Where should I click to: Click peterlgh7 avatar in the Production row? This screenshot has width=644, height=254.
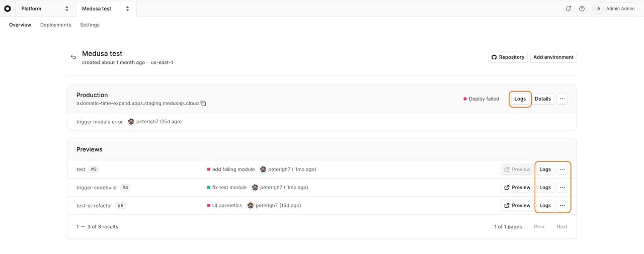131,122
